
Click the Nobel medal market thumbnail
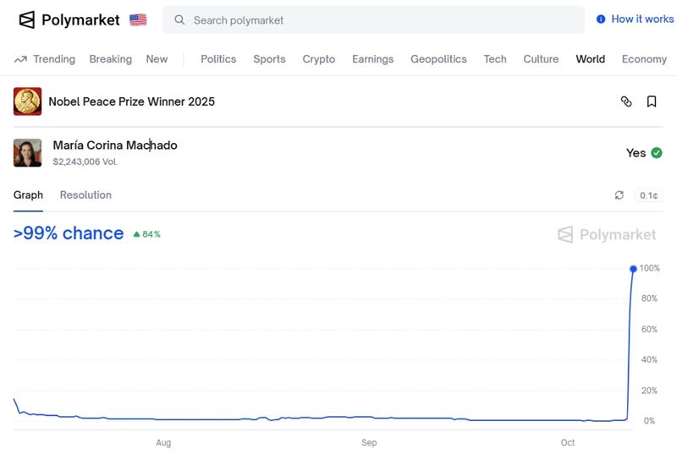[x=27, y=101]
